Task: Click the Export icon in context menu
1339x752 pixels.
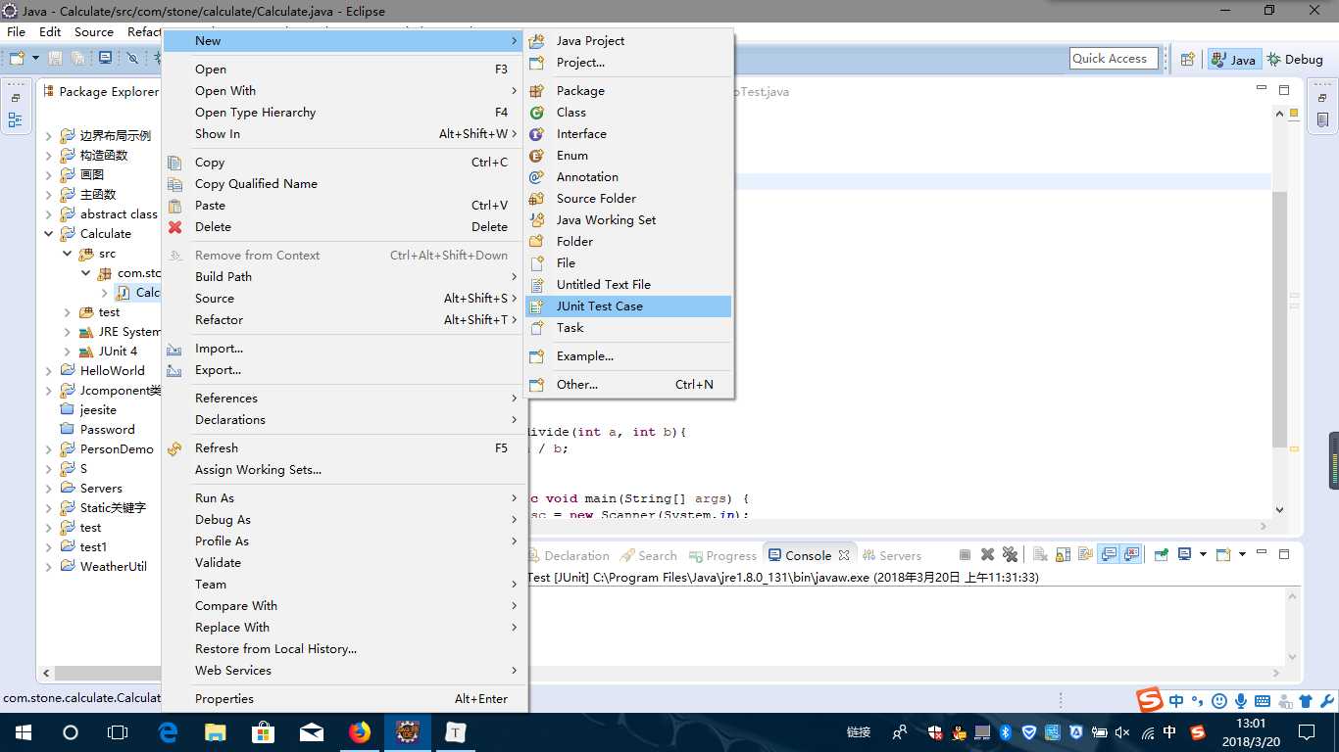Action: click(174, 370)
